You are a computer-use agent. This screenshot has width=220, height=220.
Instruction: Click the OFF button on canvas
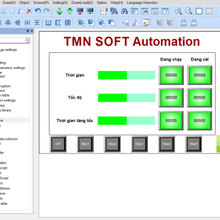point(58,144)
